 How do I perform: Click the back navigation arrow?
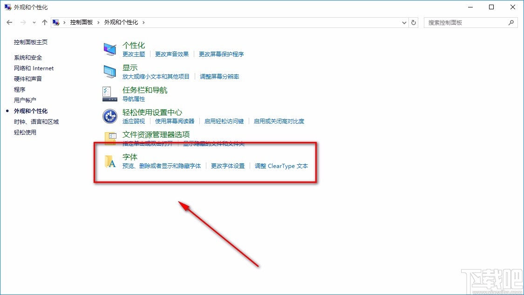point(9,22)
